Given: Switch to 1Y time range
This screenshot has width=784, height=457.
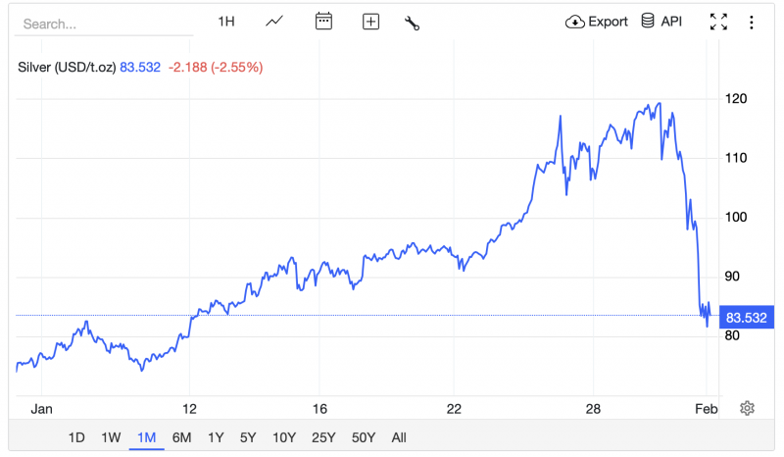Looking at the screenshot, I should pos(216,437).
